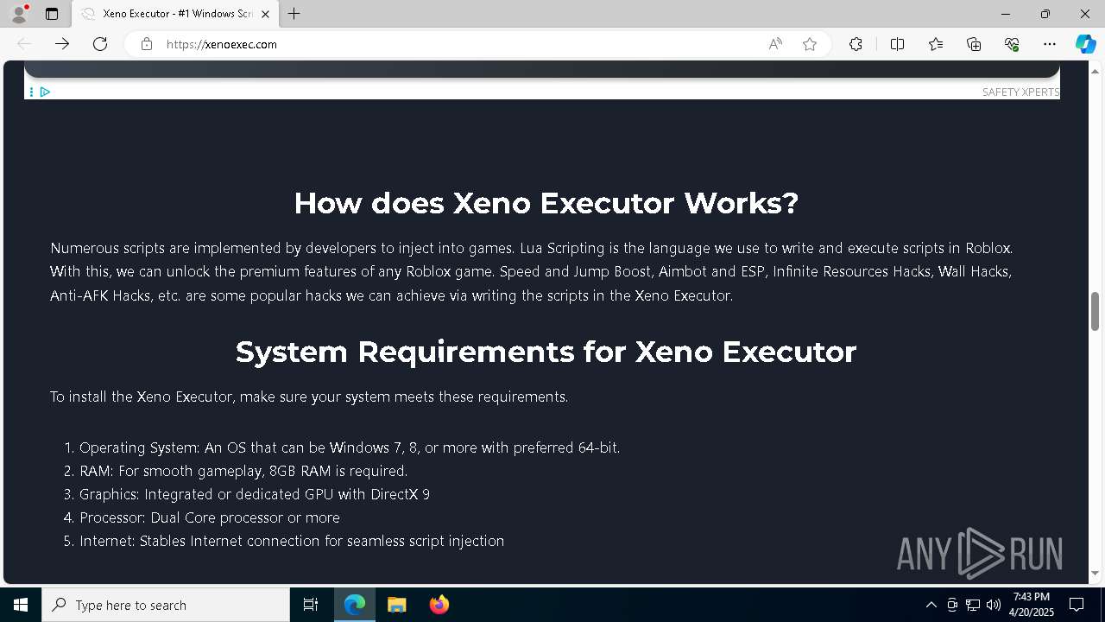Click 'To install the Xeno Executor' sentence
Screen dimensions: 1105x622
309,397
